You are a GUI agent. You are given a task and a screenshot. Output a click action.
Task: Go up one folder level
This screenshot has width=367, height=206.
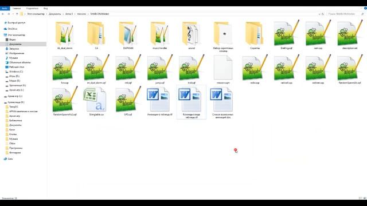pos(17,14)
